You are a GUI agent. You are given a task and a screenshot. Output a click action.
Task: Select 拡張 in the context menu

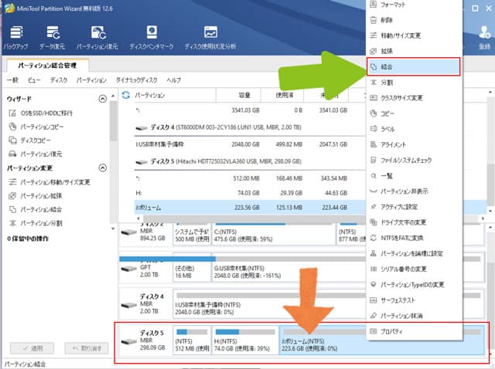coord(415,51)
